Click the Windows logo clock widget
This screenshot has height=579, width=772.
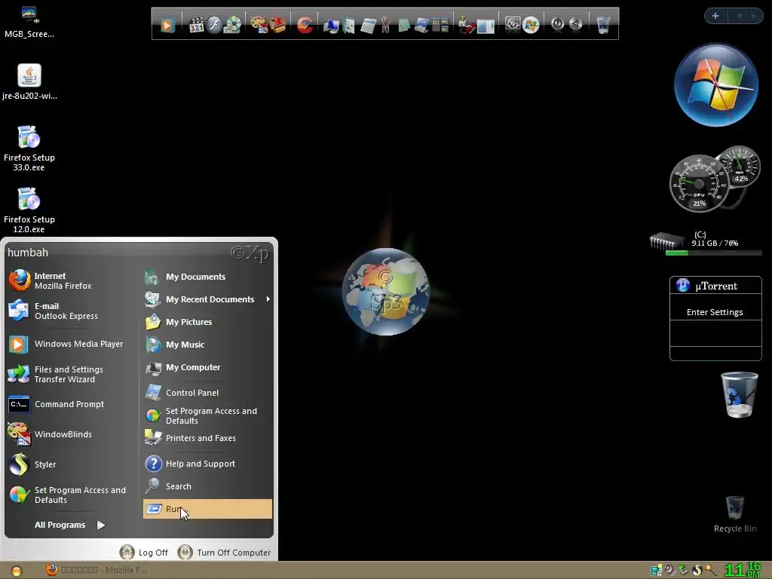(716, 84)
